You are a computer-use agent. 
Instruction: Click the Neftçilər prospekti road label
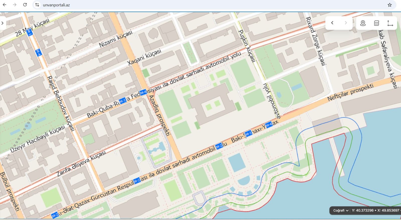point(350,93)
